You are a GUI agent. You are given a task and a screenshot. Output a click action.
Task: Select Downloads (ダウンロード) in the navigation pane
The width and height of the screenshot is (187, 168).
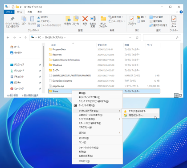(x=17, y=71)
